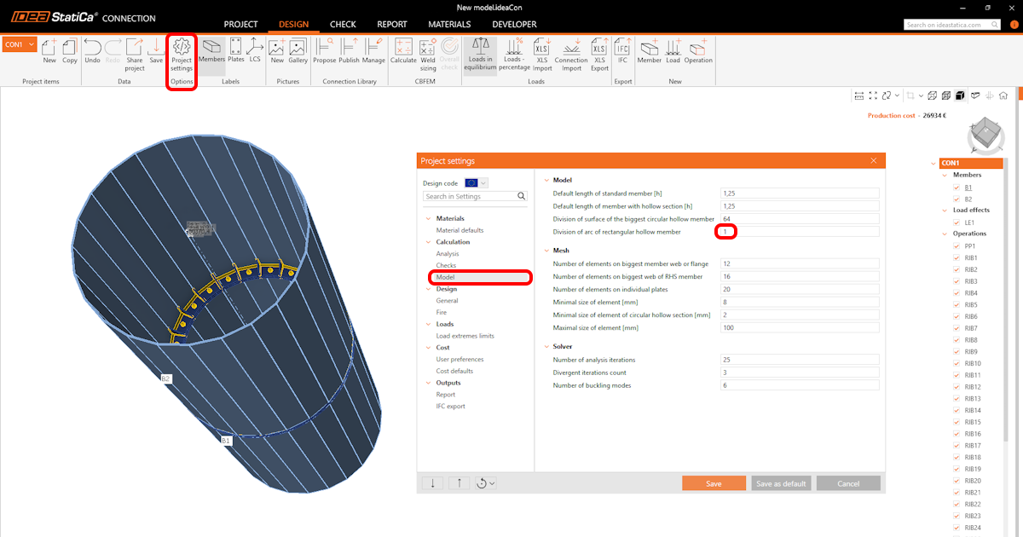Click Save as default button
The image size is (1023, 537).
[x=781, y=483]
